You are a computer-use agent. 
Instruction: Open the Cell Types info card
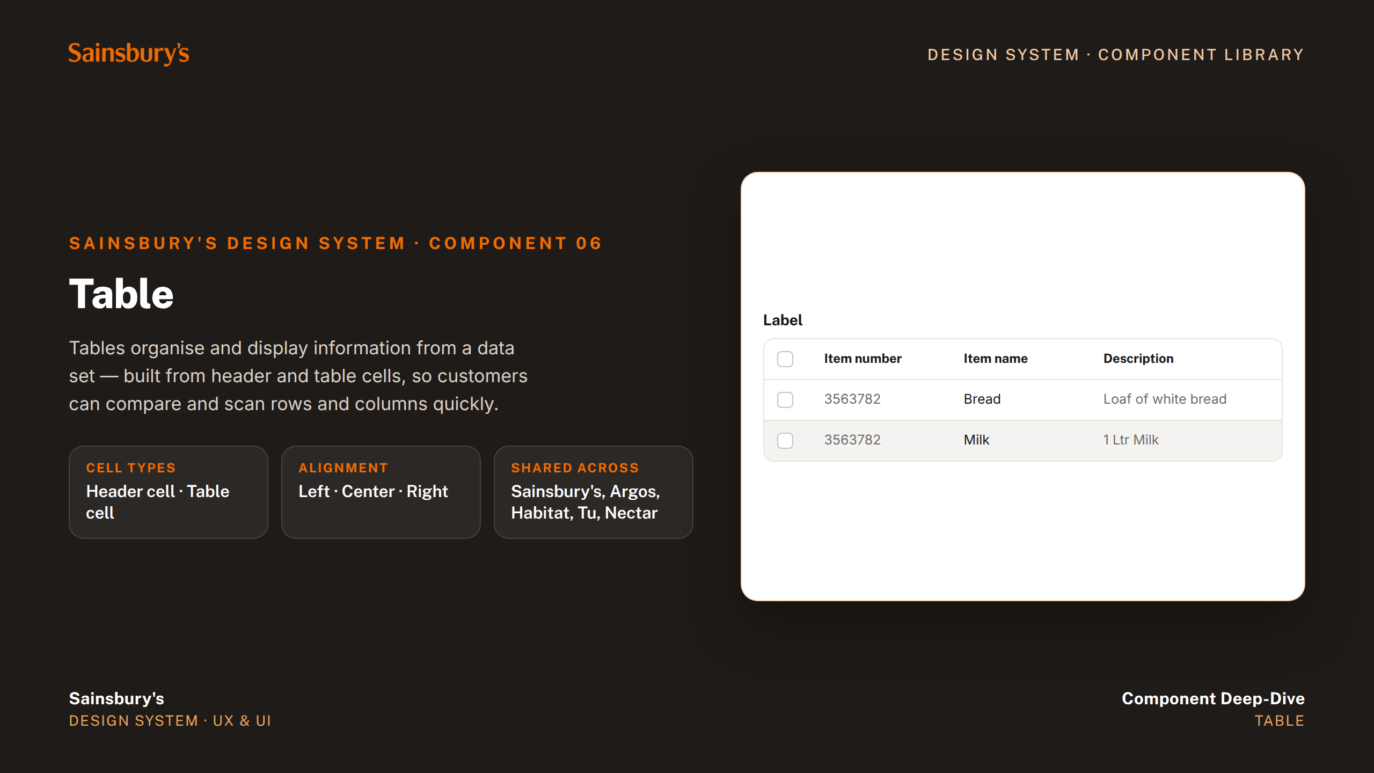[169, 492]
